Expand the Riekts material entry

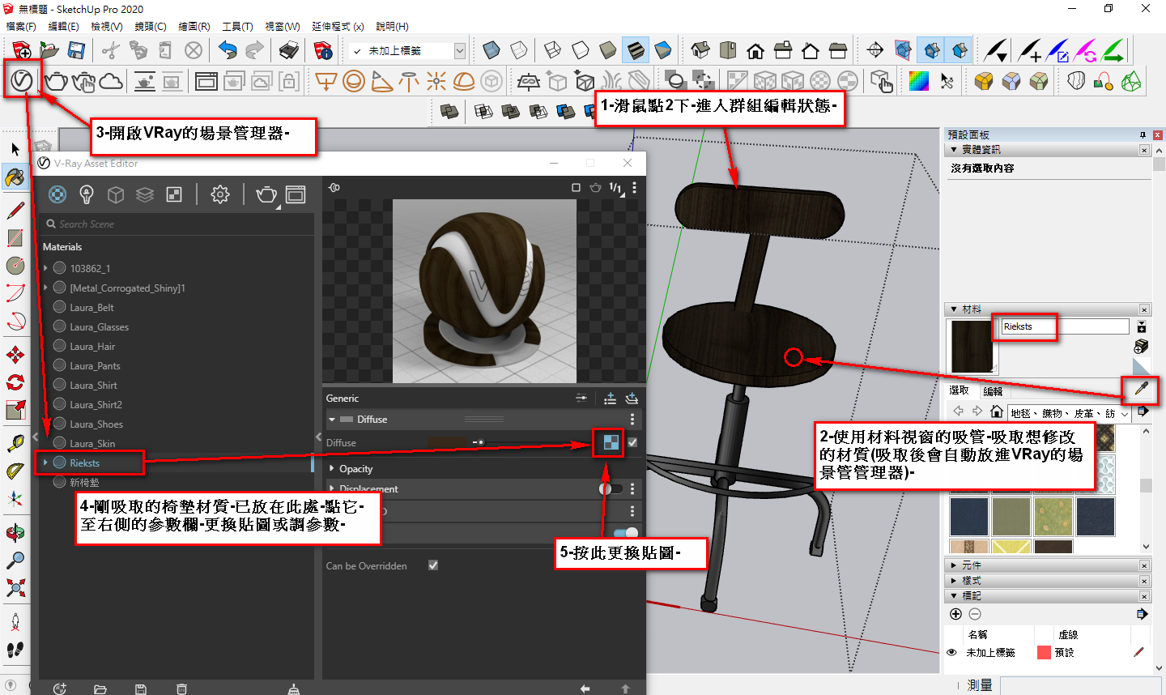(x=45, y=463)
